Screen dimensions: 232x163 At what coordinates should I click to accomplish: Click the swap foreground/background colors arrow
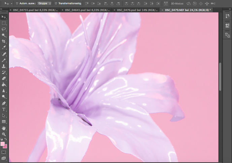click(x=6, y=139)
